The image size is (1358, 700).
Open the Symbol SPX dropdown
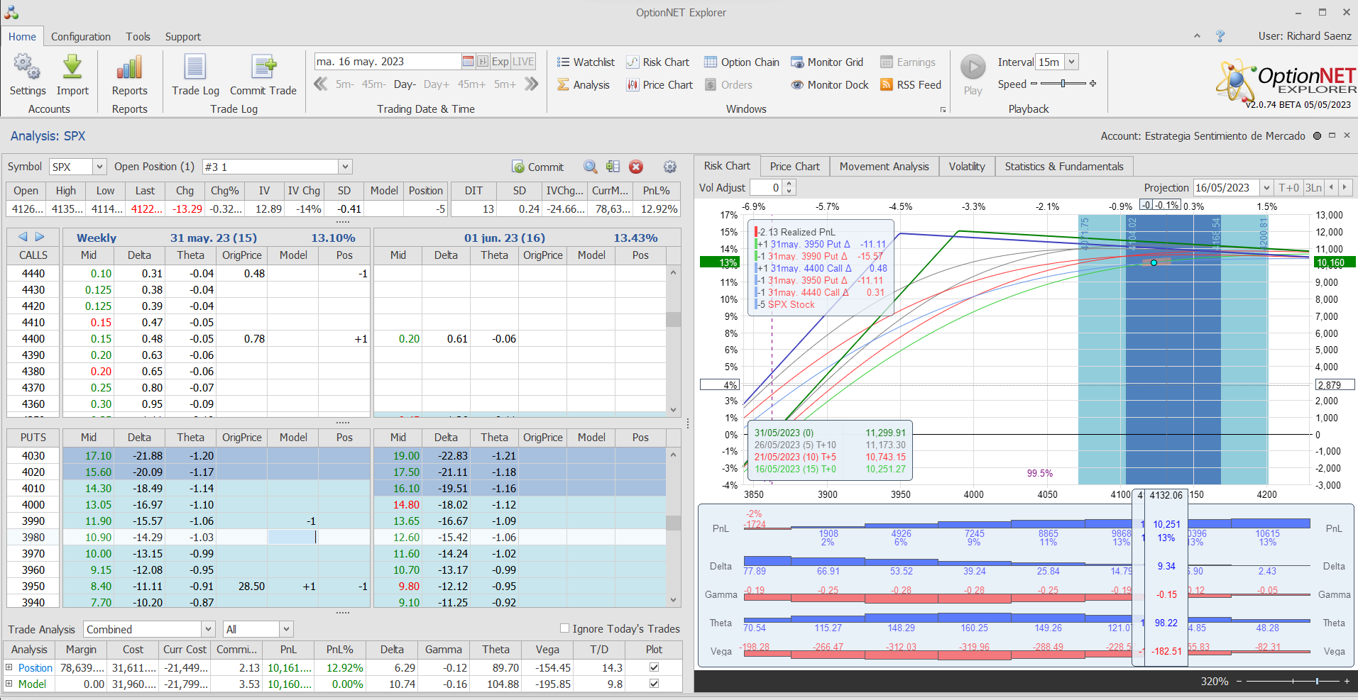99,167
